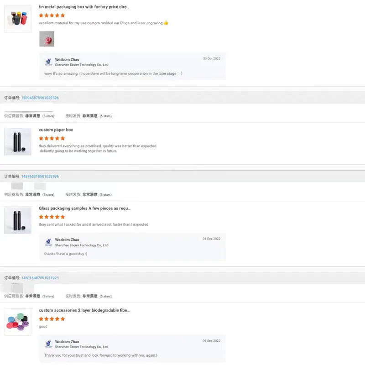Click the thumbs-up emoji in the ear plugs review

166,23
